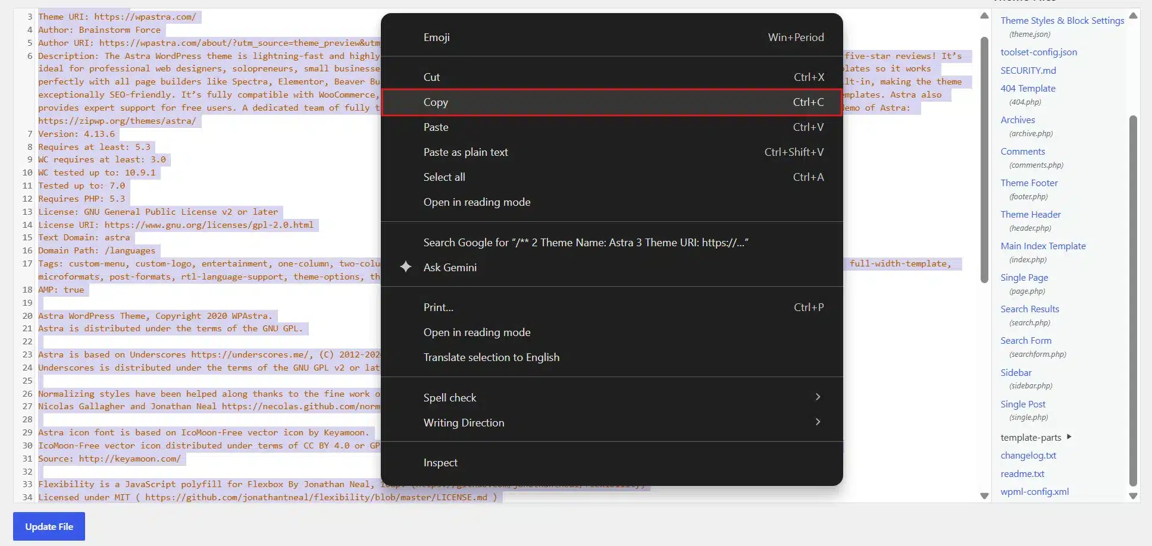This screenshot has height=546, width=1152.
Task: Click Ask Gemini menu entry
Action: [612, 267]
